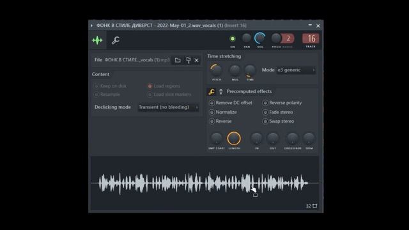Close the channel settings window
Screen dimensions: 409x230
pyautogui.click(x=318, y=26)
